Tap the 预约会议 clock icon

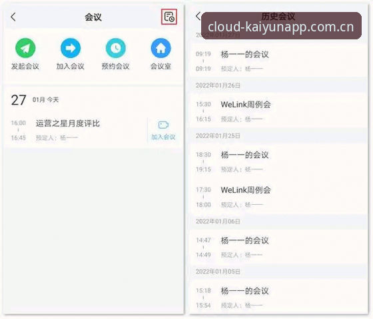click(x=116, y=48)
